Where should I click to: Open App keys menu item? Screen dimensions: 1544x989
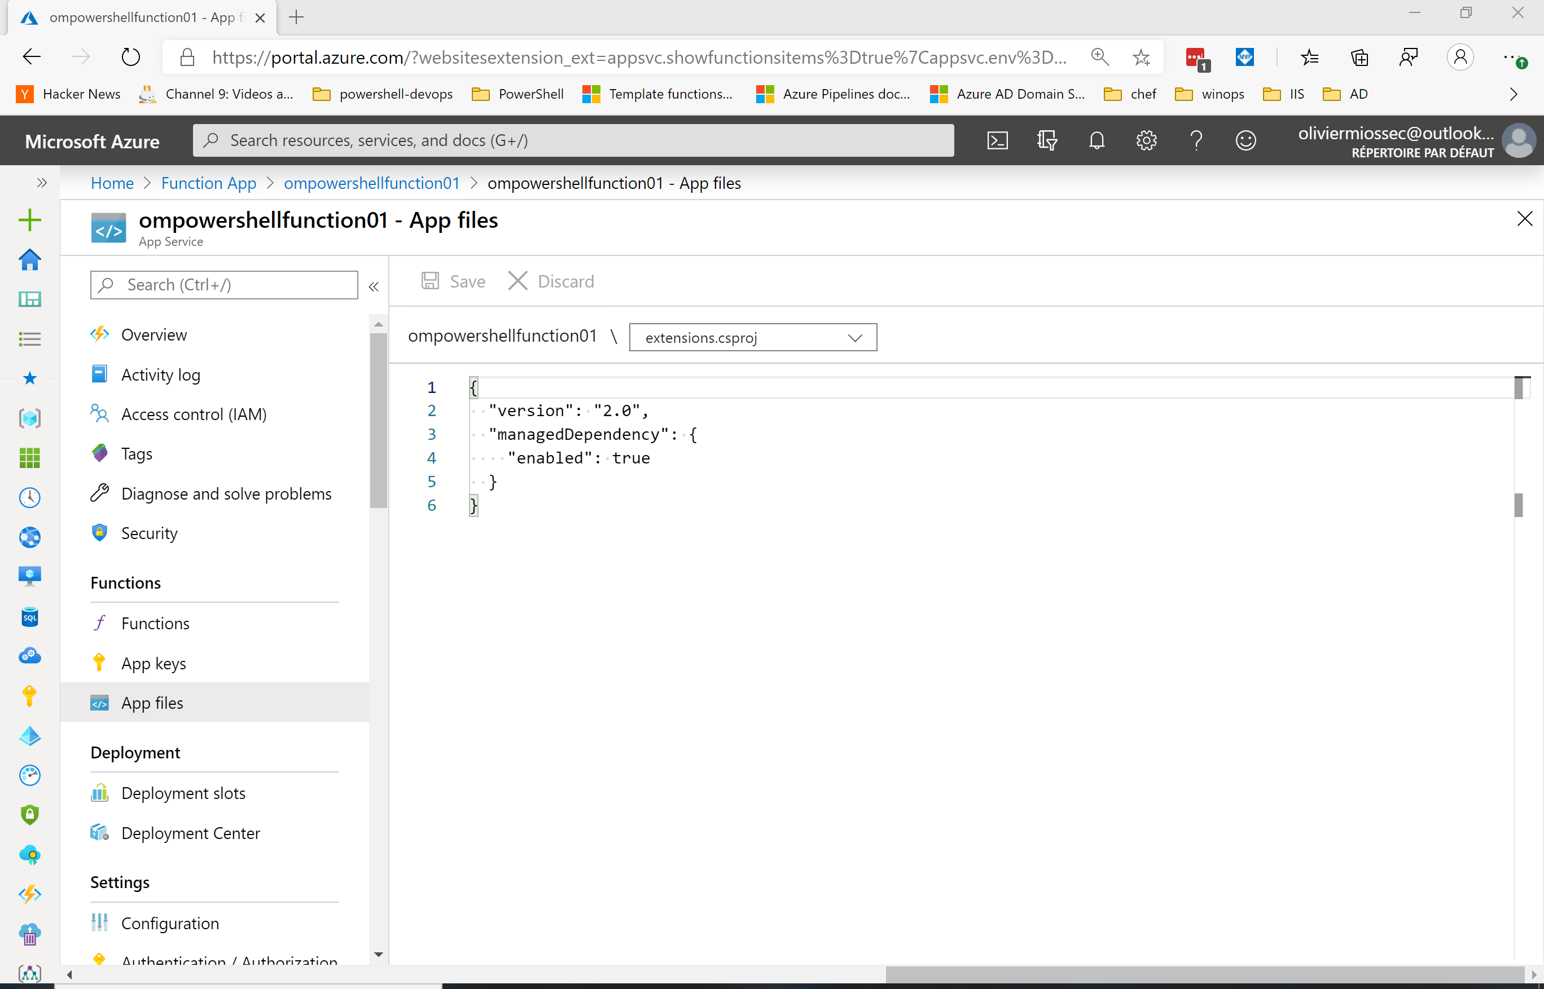click(x=153, y=664)
